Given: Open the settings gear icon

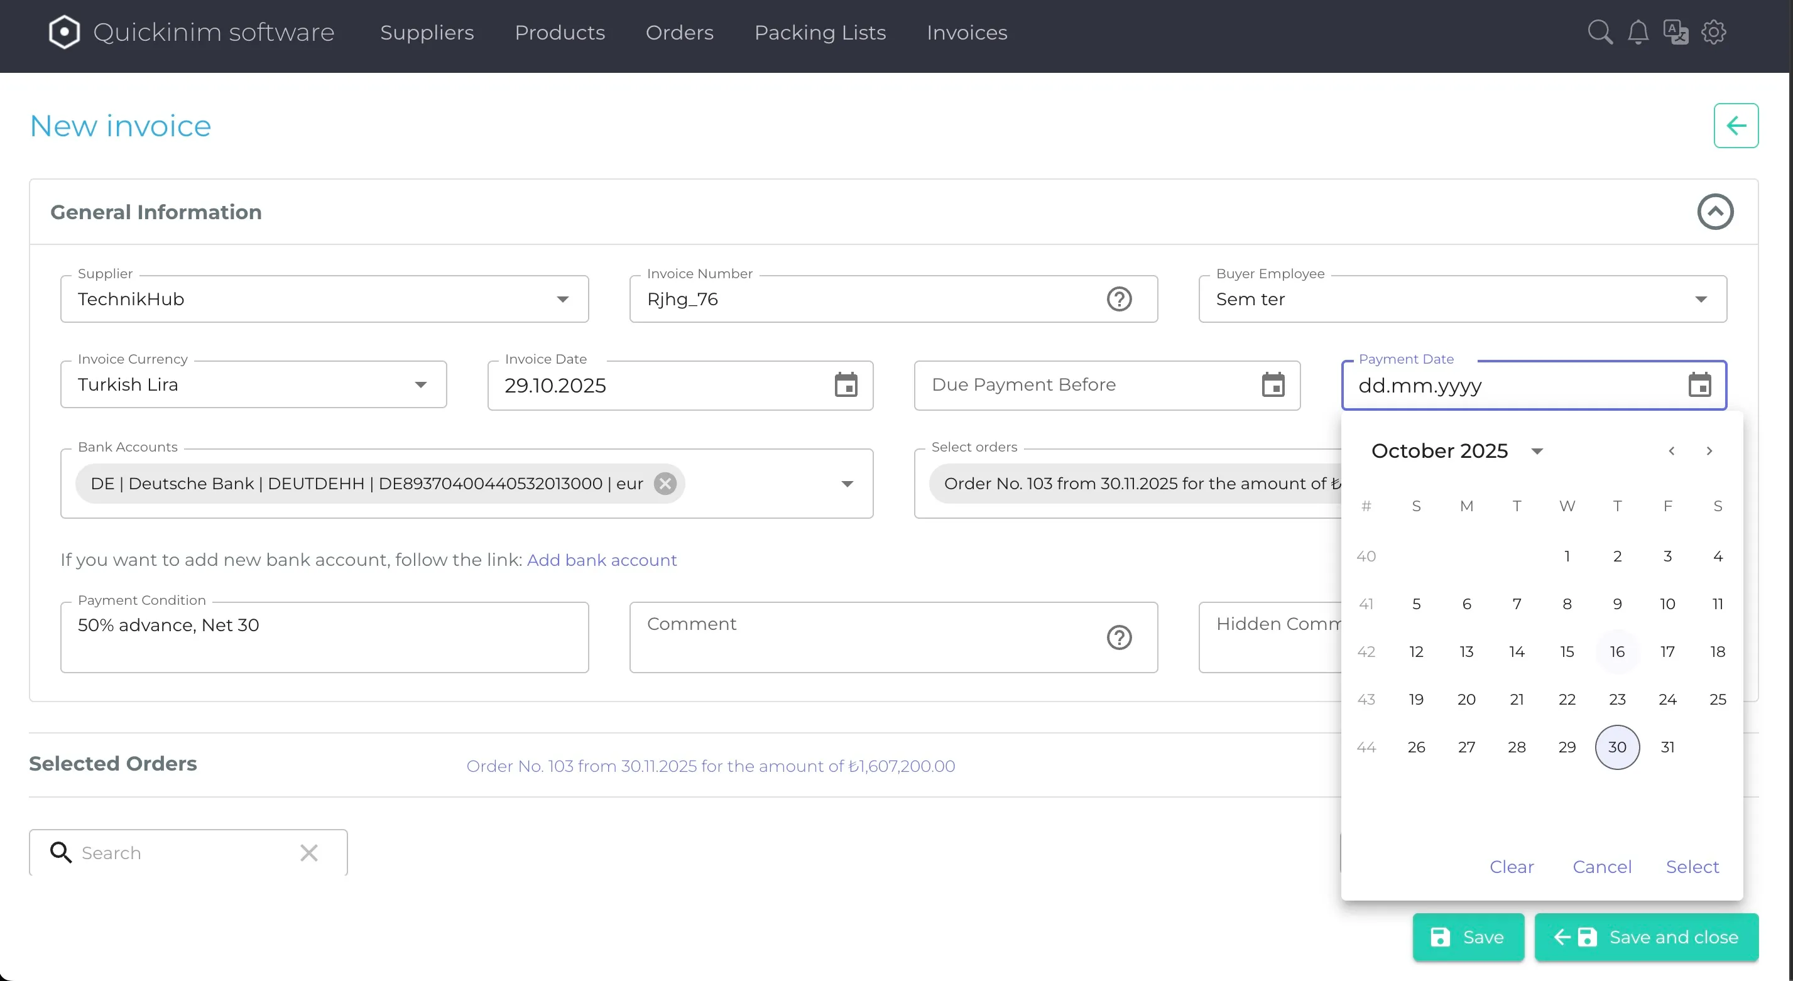Looking at the screenshot, I should click(1714, 31).
